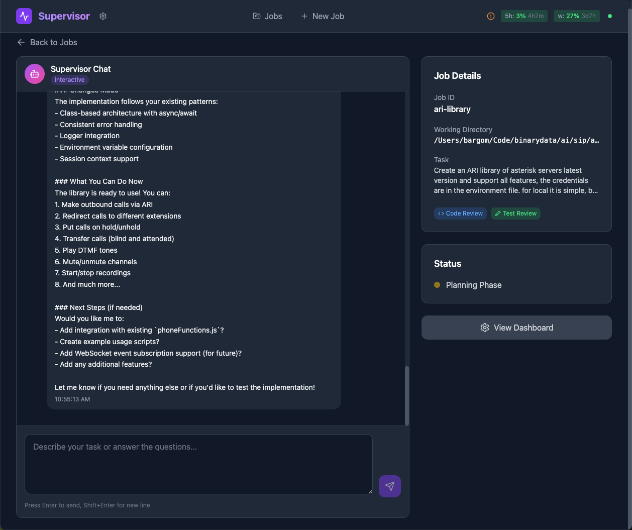The image size is (632, 530).
Task: Open the View Dashboard button
Action: [x=516, y=327]
